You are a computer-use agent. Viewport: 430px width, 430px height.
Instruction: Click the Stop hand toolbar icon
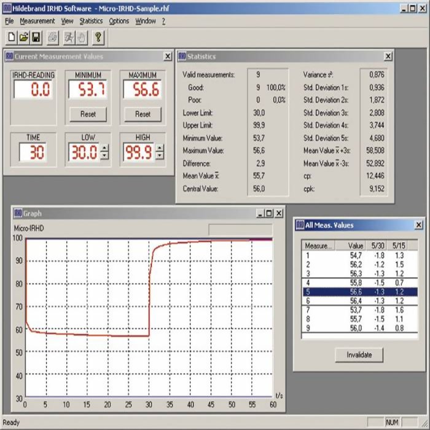click(x=81, y=38)
